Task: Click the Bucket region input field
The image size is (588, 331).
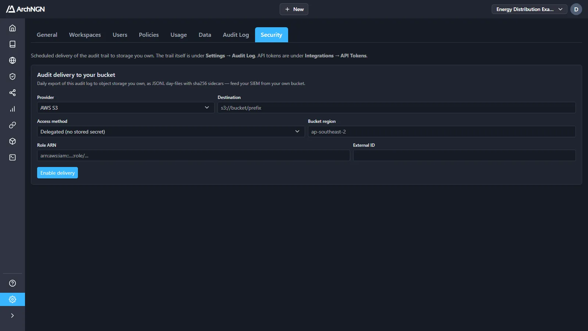Action: [442, 132]
